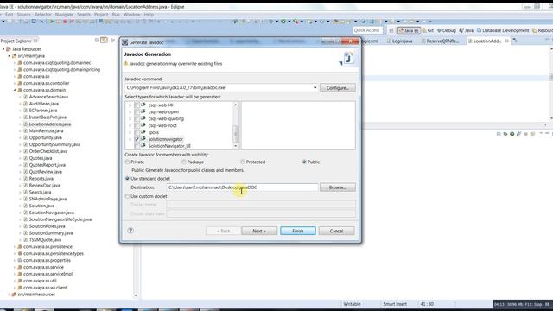Collapse the Java Resources tree node
This screenshot has height=311, width=553.
[3, 49]
